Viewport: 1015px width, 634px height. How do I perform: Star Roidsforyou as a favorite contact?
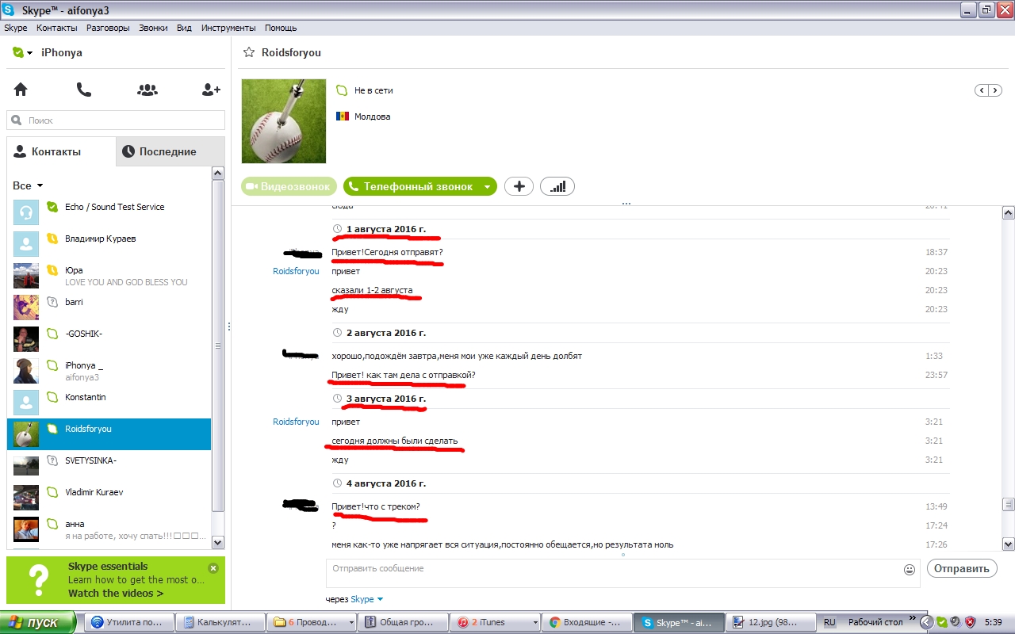coord(249,52)
